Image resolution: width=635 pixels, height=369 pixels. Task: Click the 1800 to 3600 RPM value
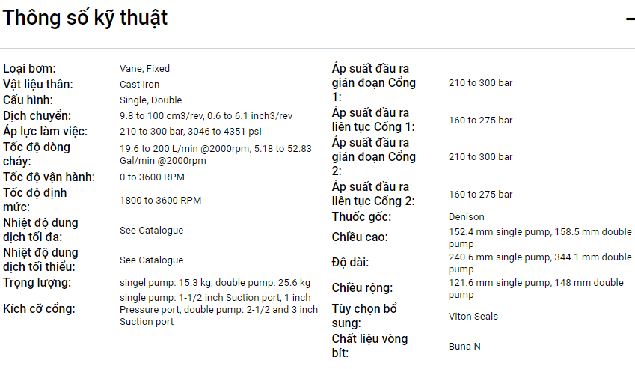click(x=160, y=201)
